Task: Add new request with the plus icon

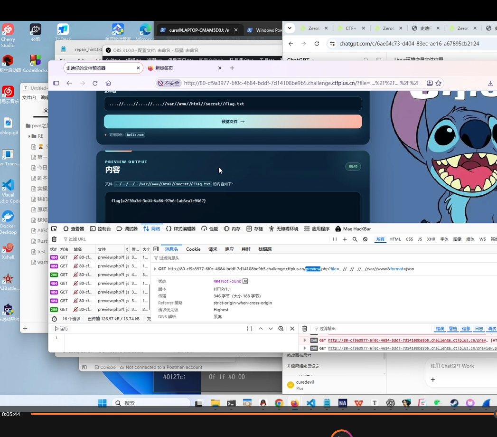Action: pyautogui.click(x=345, y=239)
